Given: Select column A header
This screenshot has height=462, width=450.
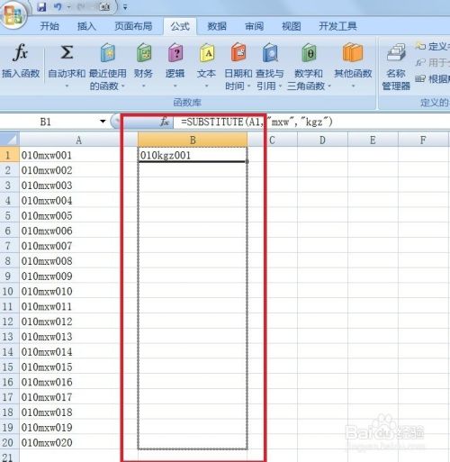Looking at the screenshot, I should pos(78,140).
